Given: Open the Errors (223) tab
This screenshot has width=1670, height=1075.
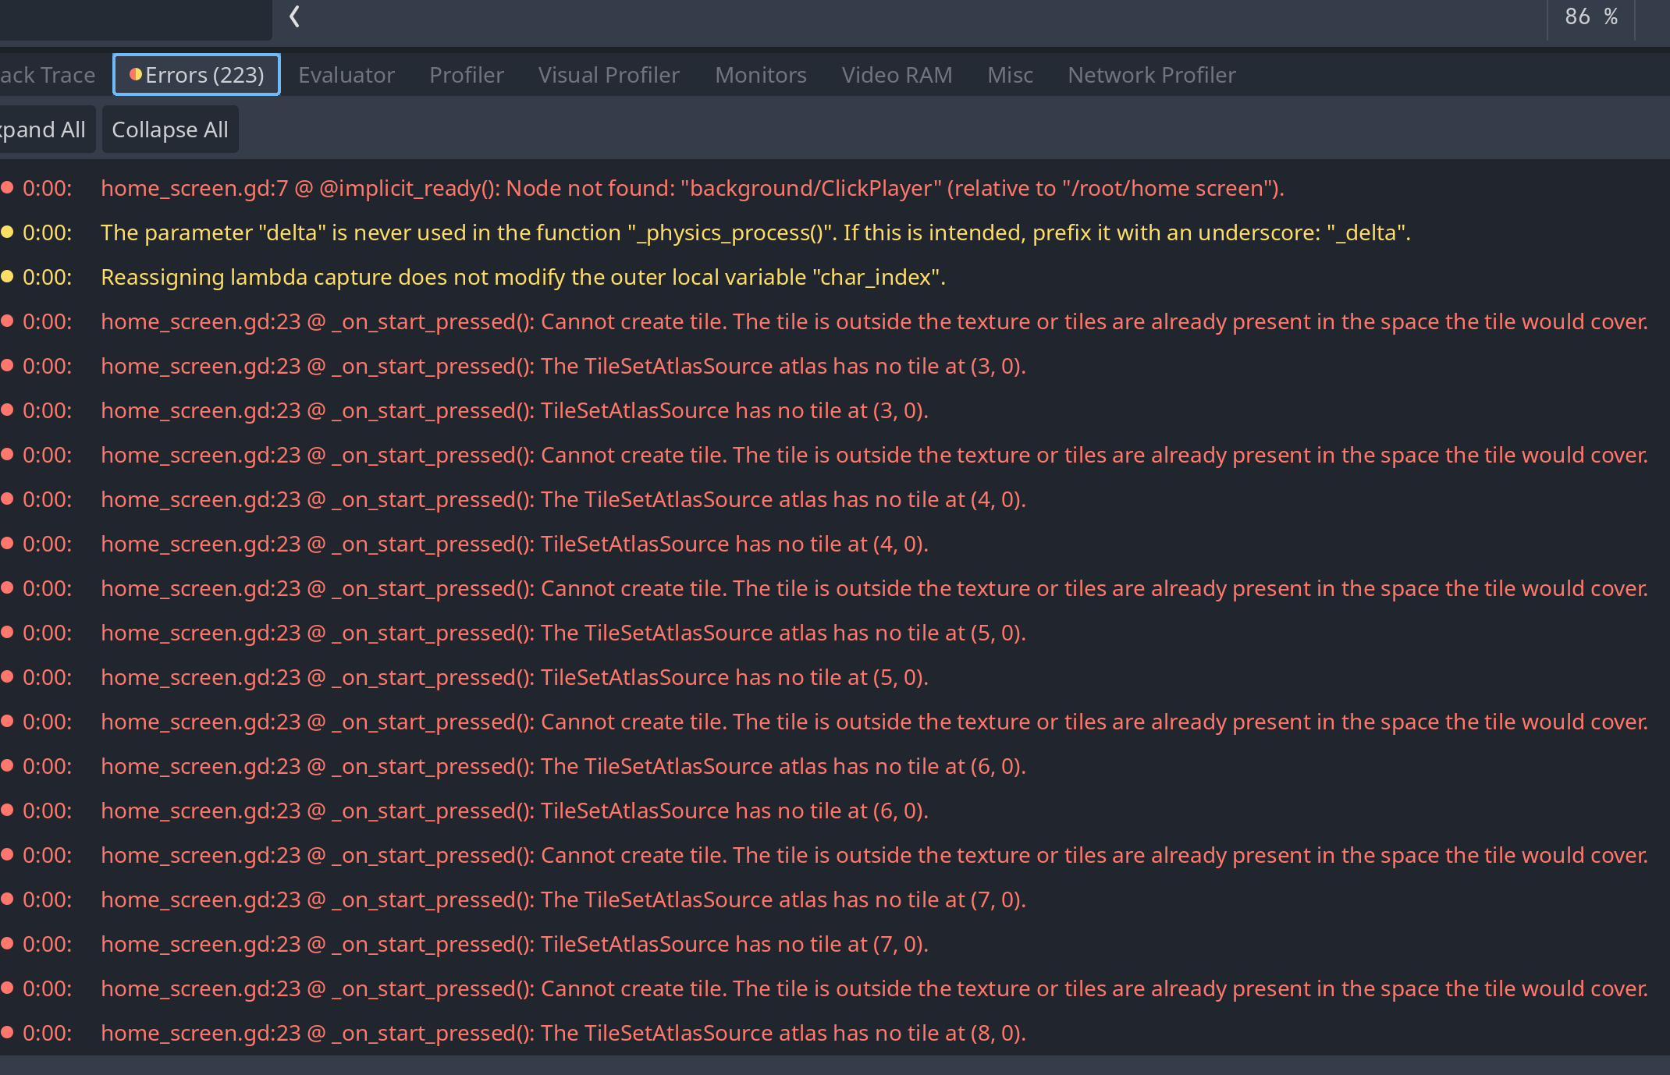Looking at the screenshot, I should [197, 75].
